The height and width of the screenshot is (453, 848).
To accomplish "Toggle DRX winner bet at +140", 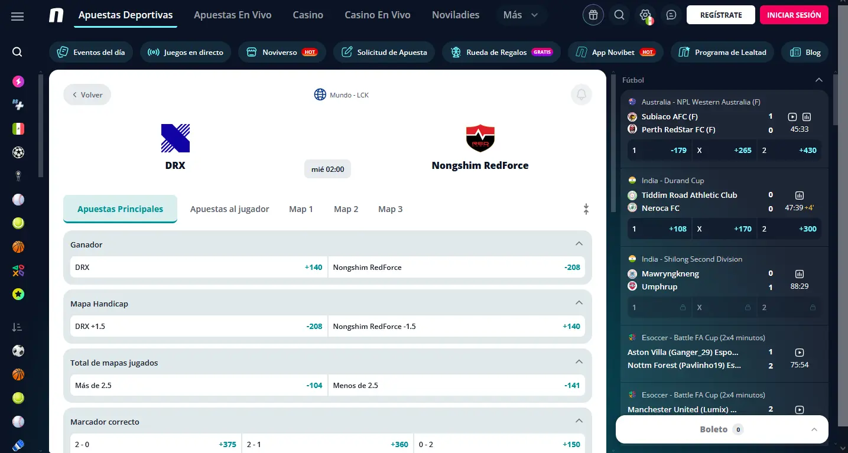I will [x=199, y=267].
